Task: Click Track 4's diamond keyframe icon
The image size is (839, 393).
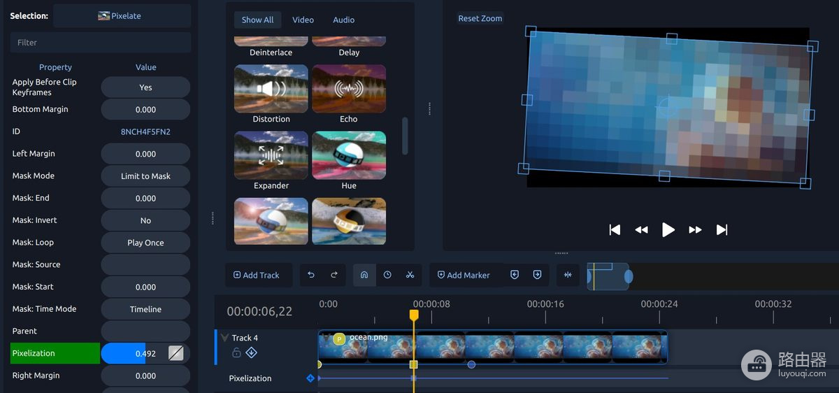Action: point(251,352)
